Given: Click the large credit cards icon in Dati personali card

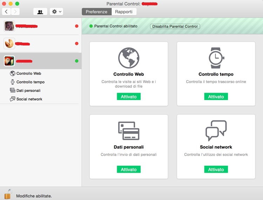Looking at the screenshot, I should click(x=129, y=131).
